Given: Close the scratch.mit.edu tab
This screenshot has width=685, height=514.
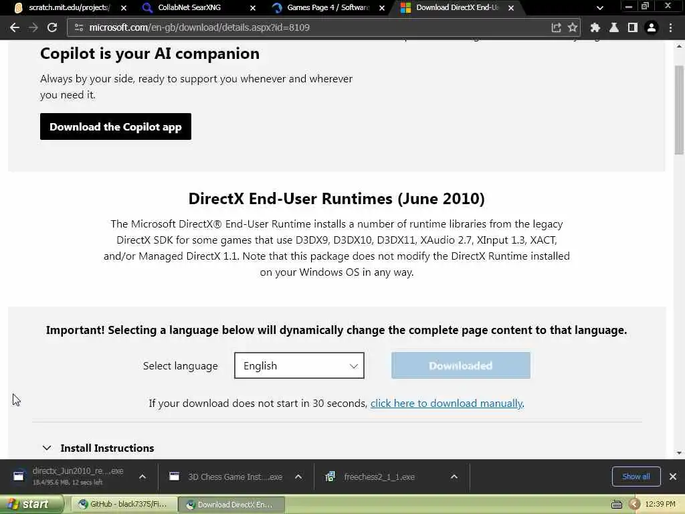Looking at the screenshot, I should [124, 8].
